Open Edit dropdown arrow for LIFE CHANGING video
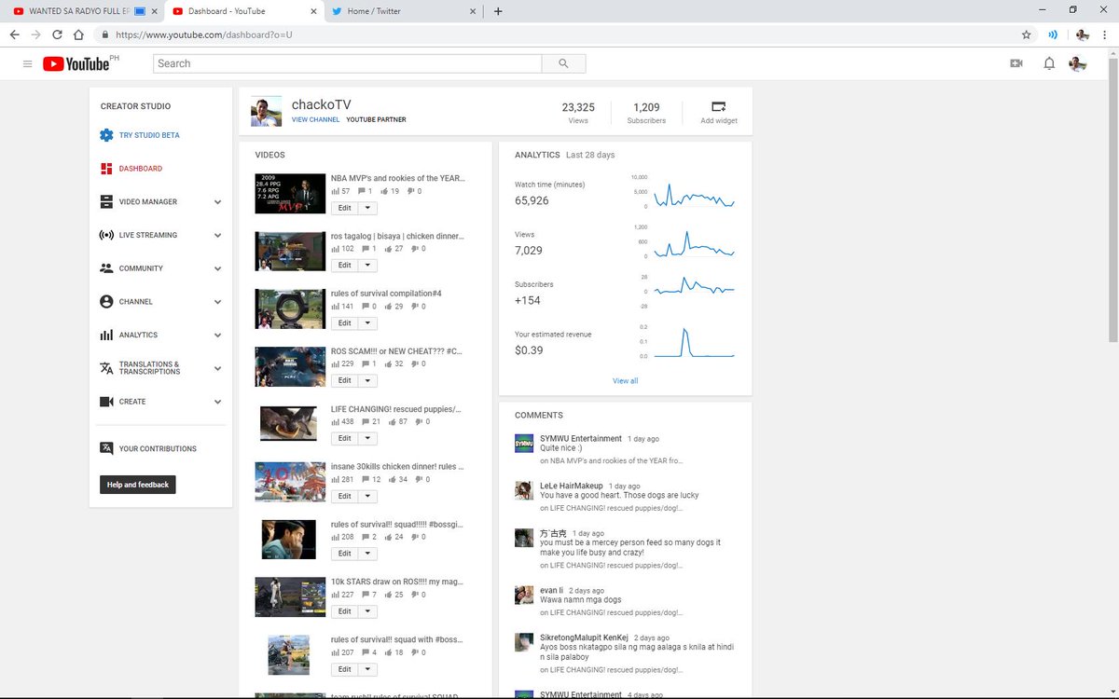The width and height of the screenshot is (1119, 699). (x=367, y=438)
